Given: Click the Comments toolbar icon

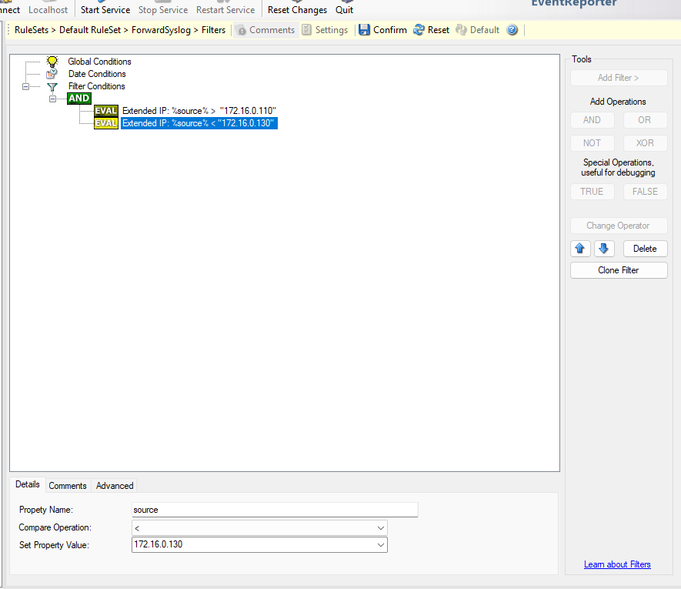Looking at the screenshot, I should tap(241, 30).
